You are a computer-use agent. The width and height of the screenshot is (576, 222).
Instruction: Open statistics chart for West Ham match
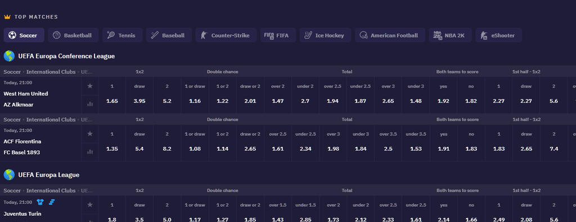(x=90, y=104)
